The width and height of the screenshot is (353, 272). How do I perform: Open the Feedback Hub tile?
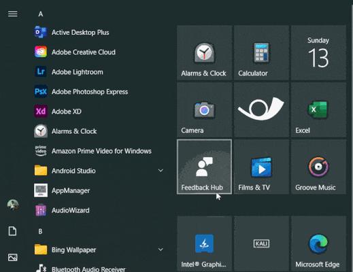pos(204,167)
